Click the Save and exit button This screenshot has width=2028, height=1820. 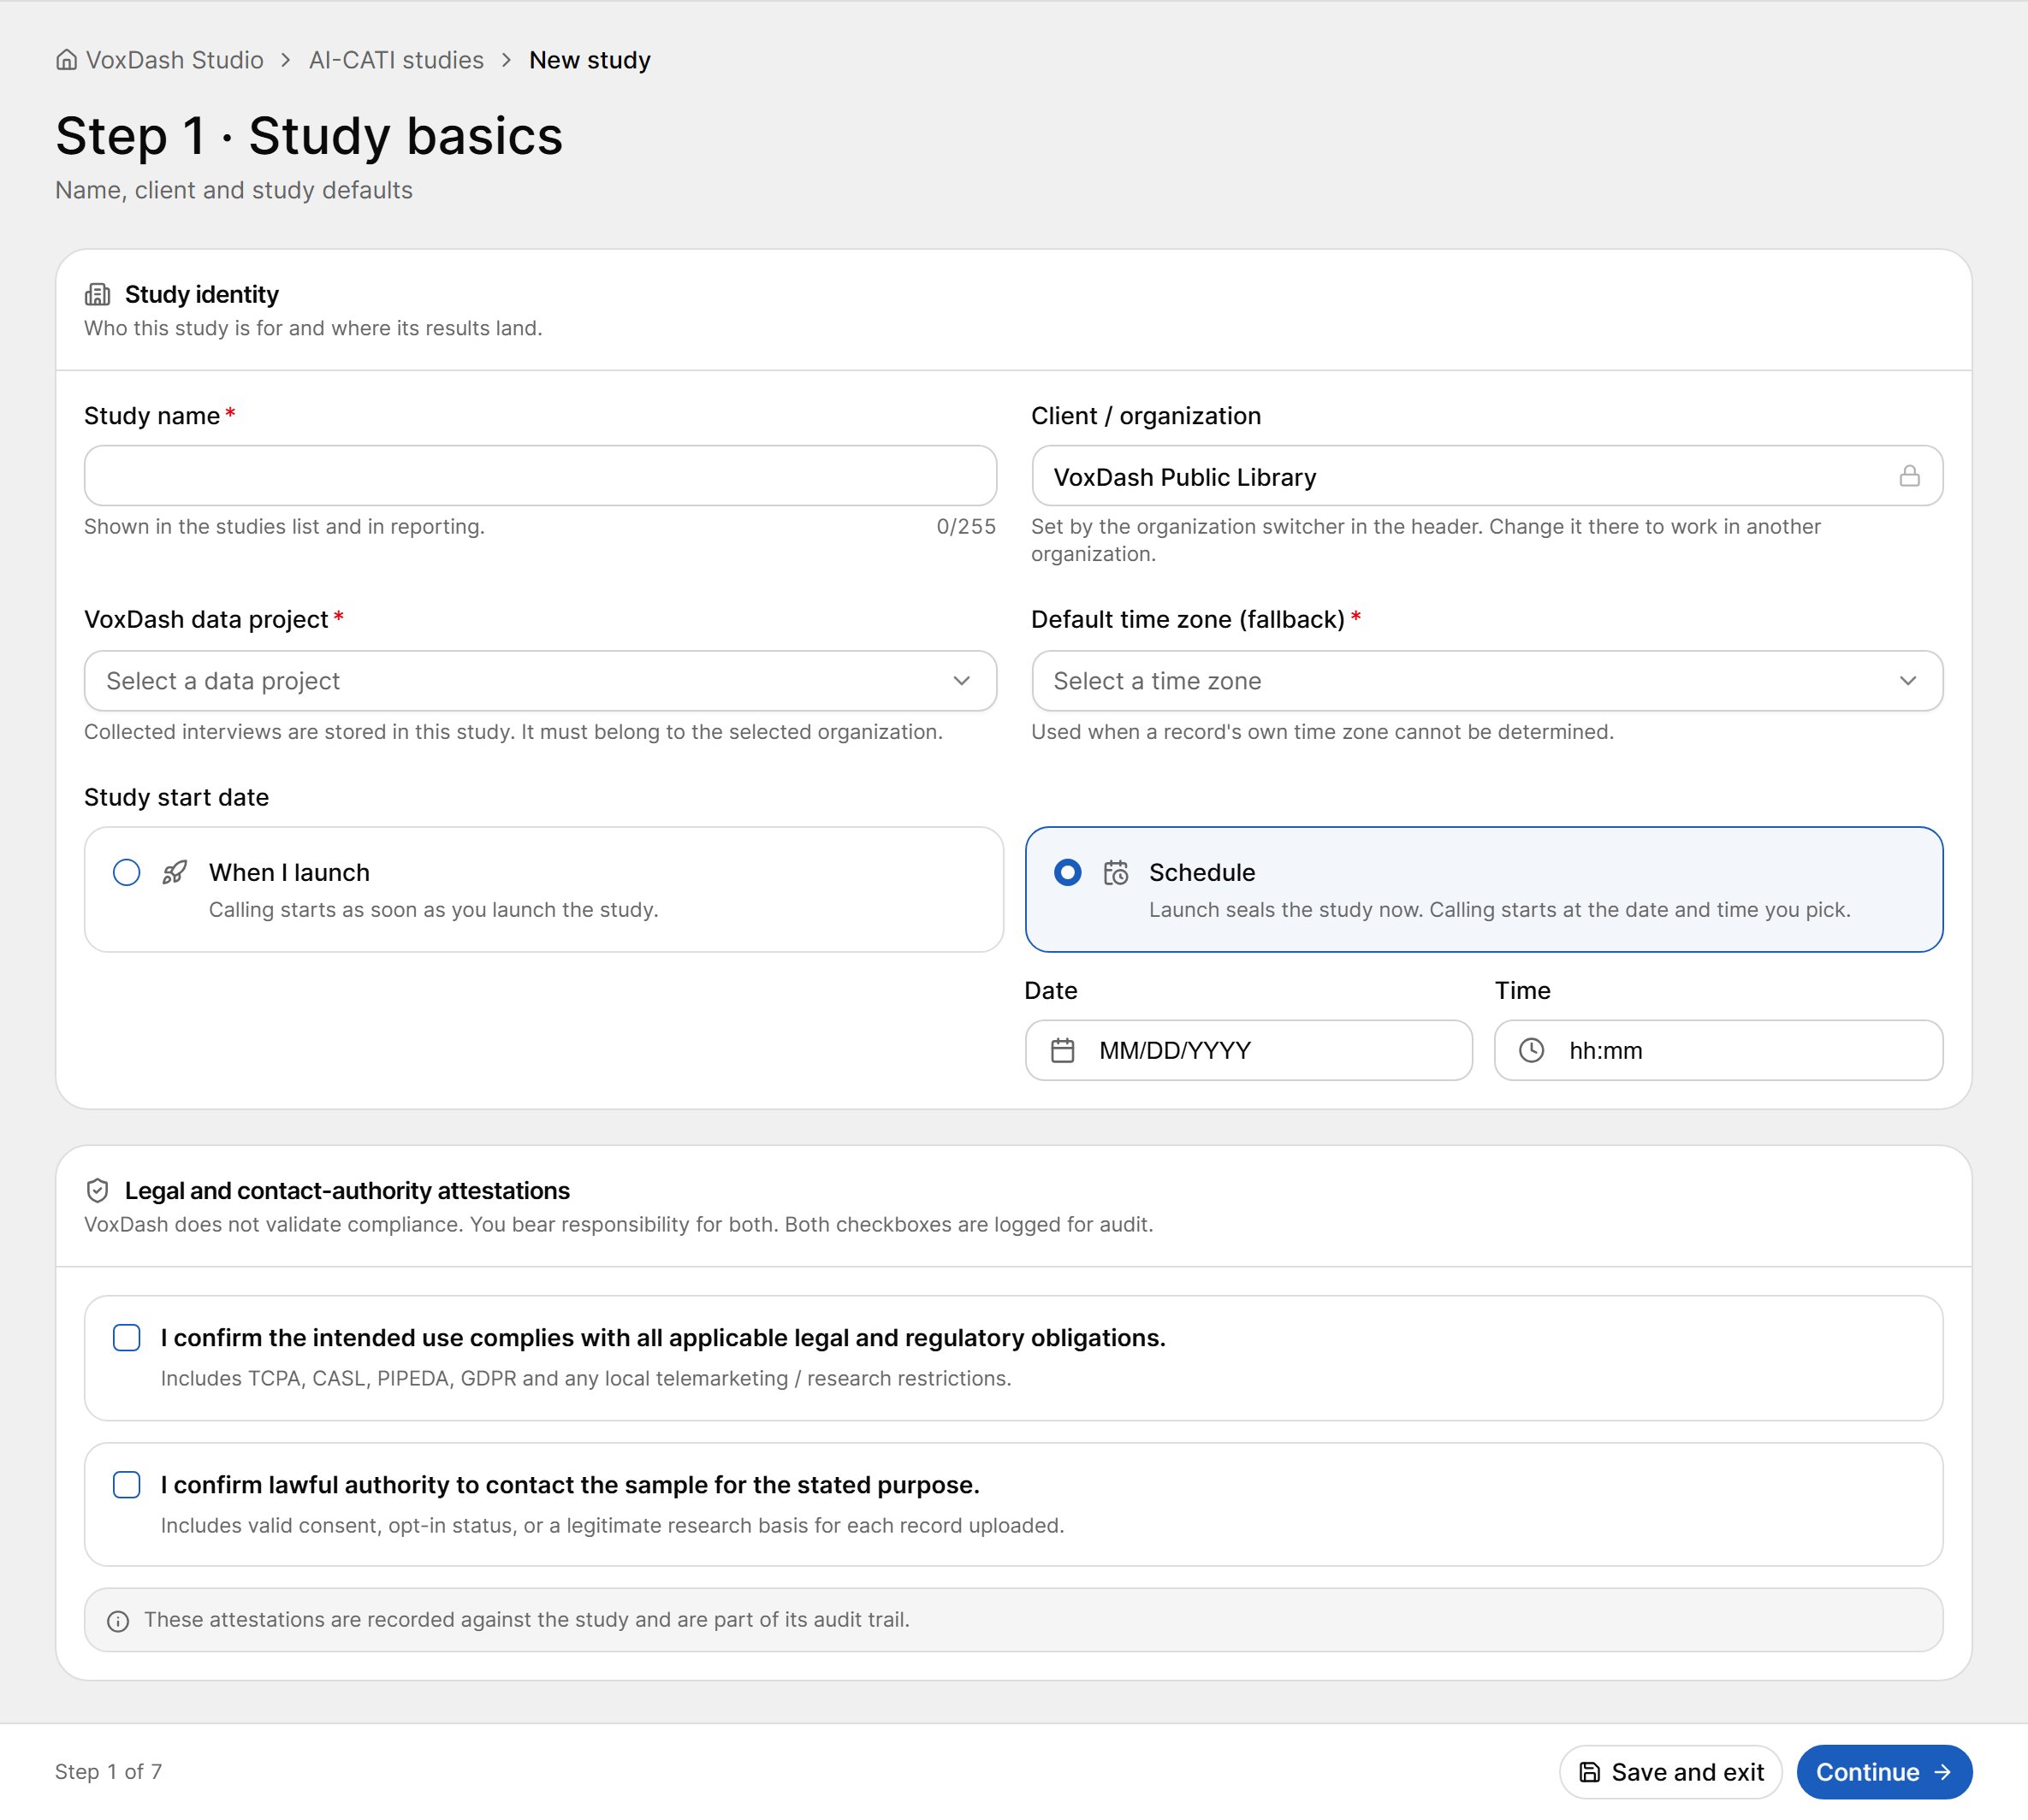[x=1671, y=1772]
